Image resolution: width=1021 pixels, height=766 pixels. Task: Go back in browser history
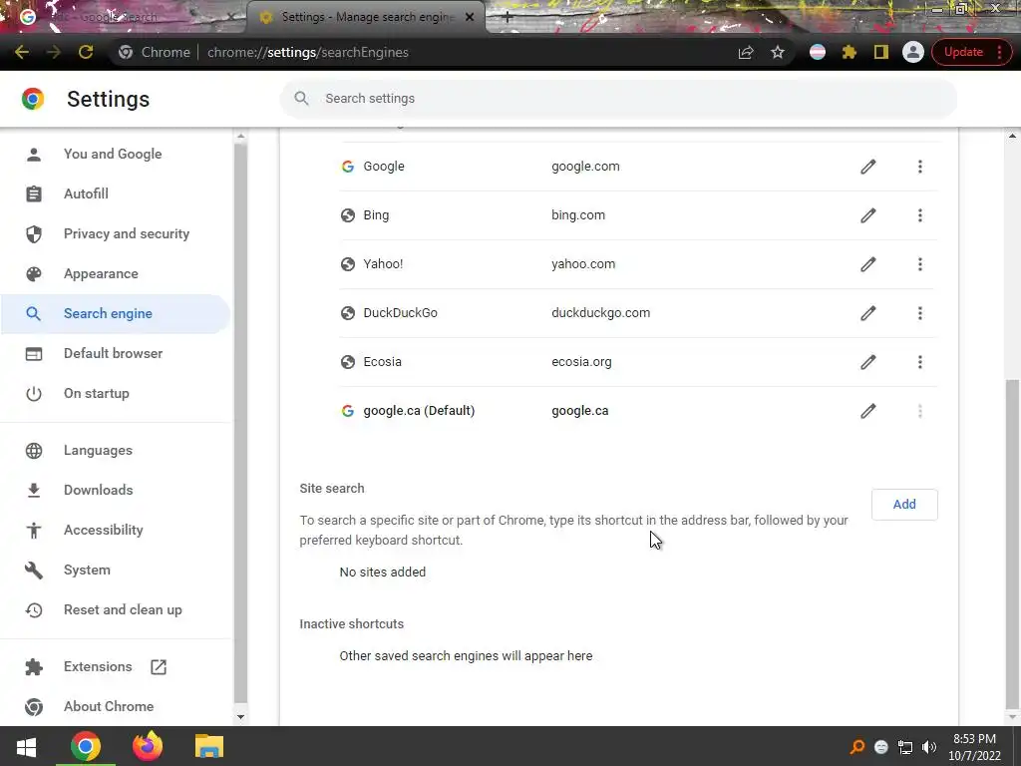[22, 52]
